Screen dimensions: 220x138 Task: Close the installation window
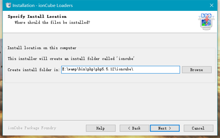(212, 5)
